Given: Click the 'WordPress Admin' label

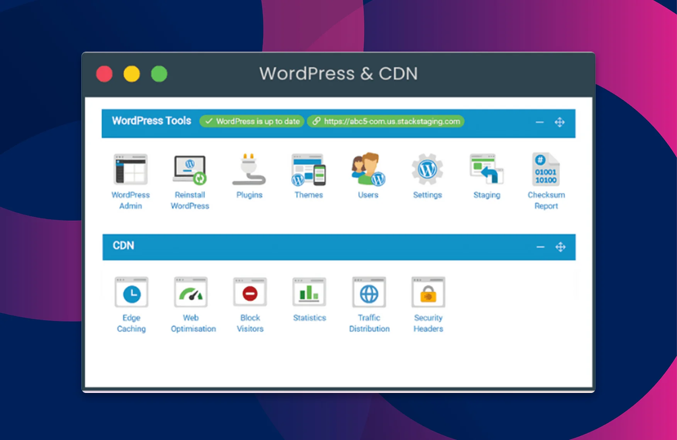Looking at the screenshot, I should pos(130,200).
